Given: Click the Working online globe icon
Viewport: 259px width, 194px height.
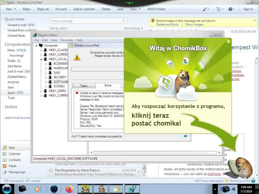Looking at the screenshot, I should (253, 181).
